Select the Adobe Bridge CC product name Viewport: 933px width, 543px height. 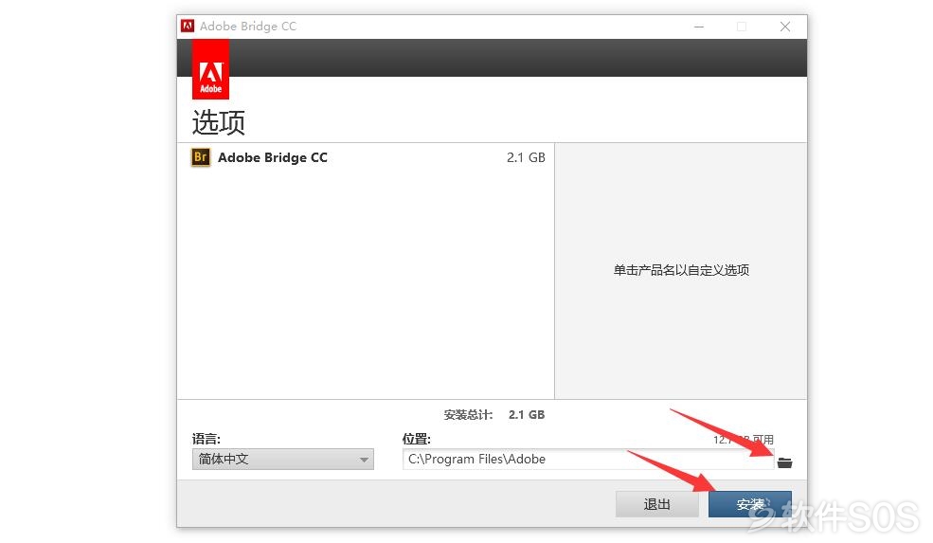pyautogui.click(x=273, y=157)
